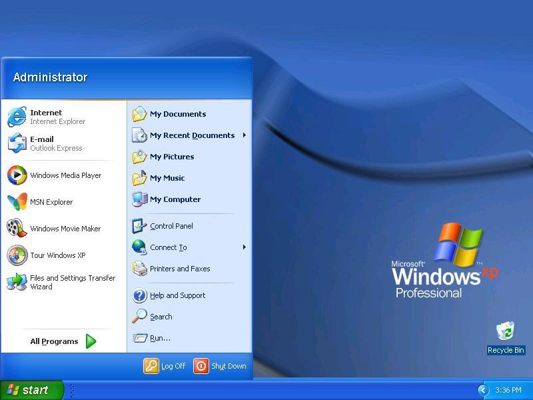Image resolution: width=533 pixels, height=400 pixels.
Task: Open Printers and Faxes
Action: pyautogui.click(x=180, y=269)
